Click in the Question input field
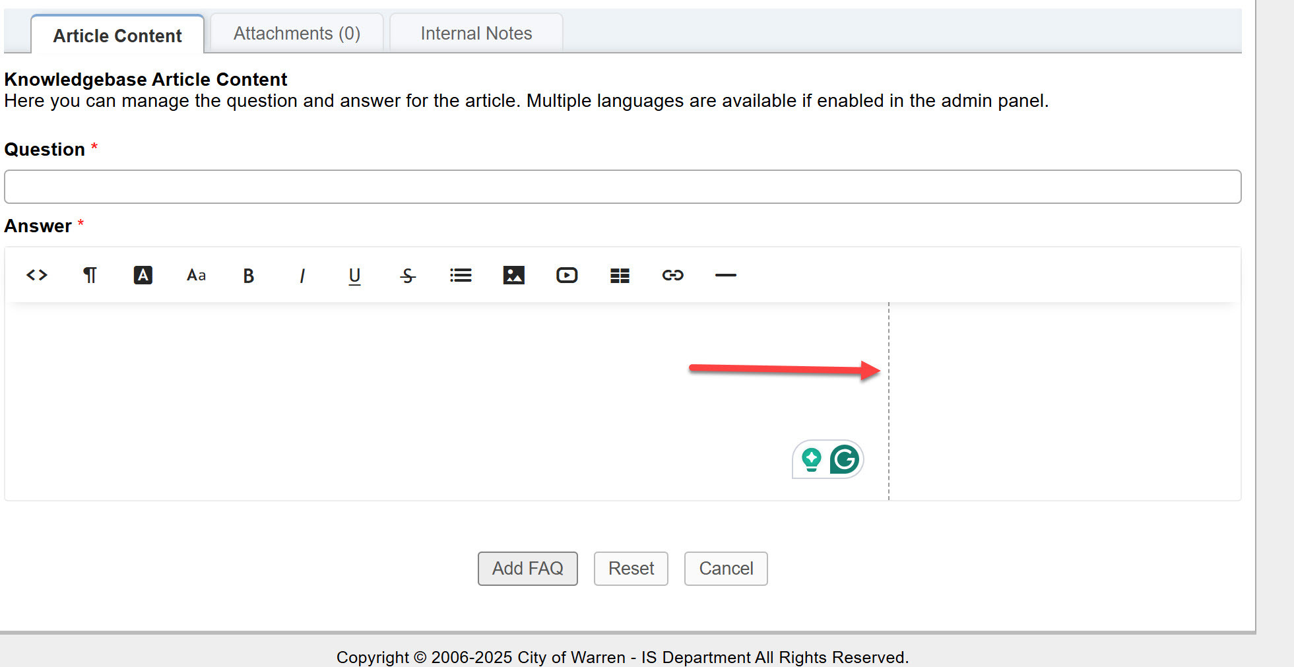Image resolution: width=1294 pixels, height=667 pixels. [622, 187]
